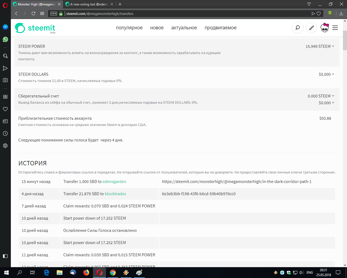Click green download extension arrow
Viewport: 347px width, 278px height.
(x=330, y=13)
